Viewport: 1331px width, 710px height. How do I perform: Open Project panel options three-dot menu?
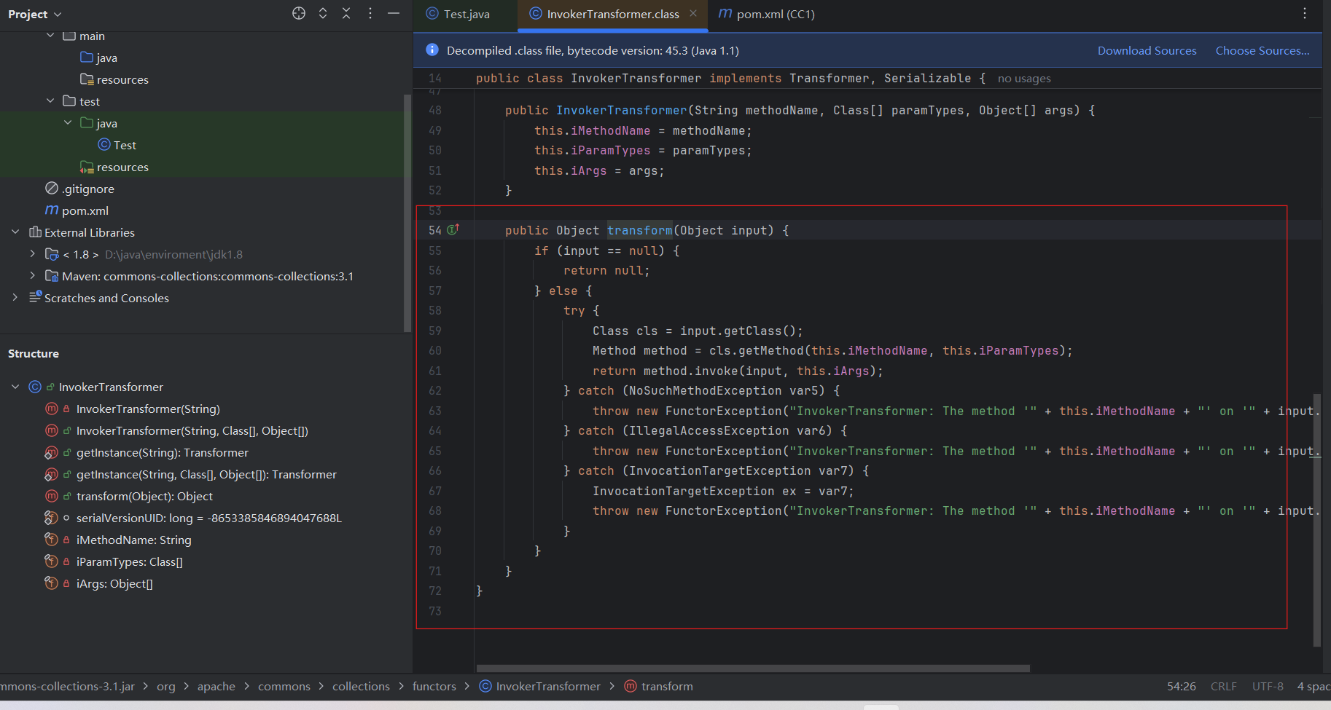tap(370, 13)
